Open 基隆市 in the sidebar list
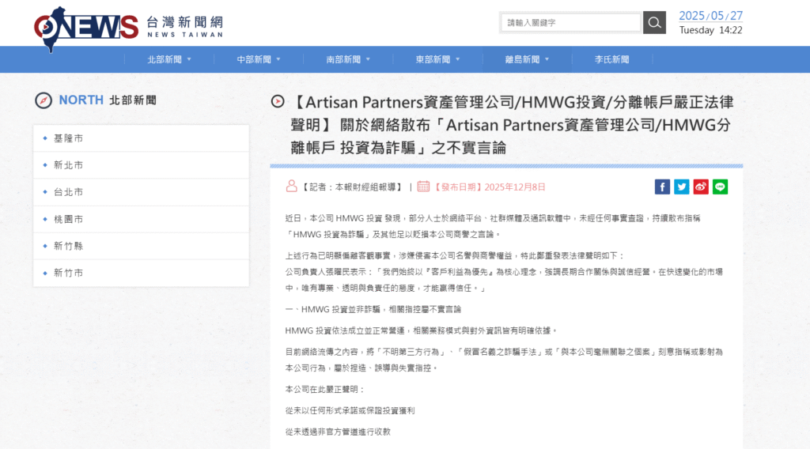810x449 pixels. click(x=141, y=138)
